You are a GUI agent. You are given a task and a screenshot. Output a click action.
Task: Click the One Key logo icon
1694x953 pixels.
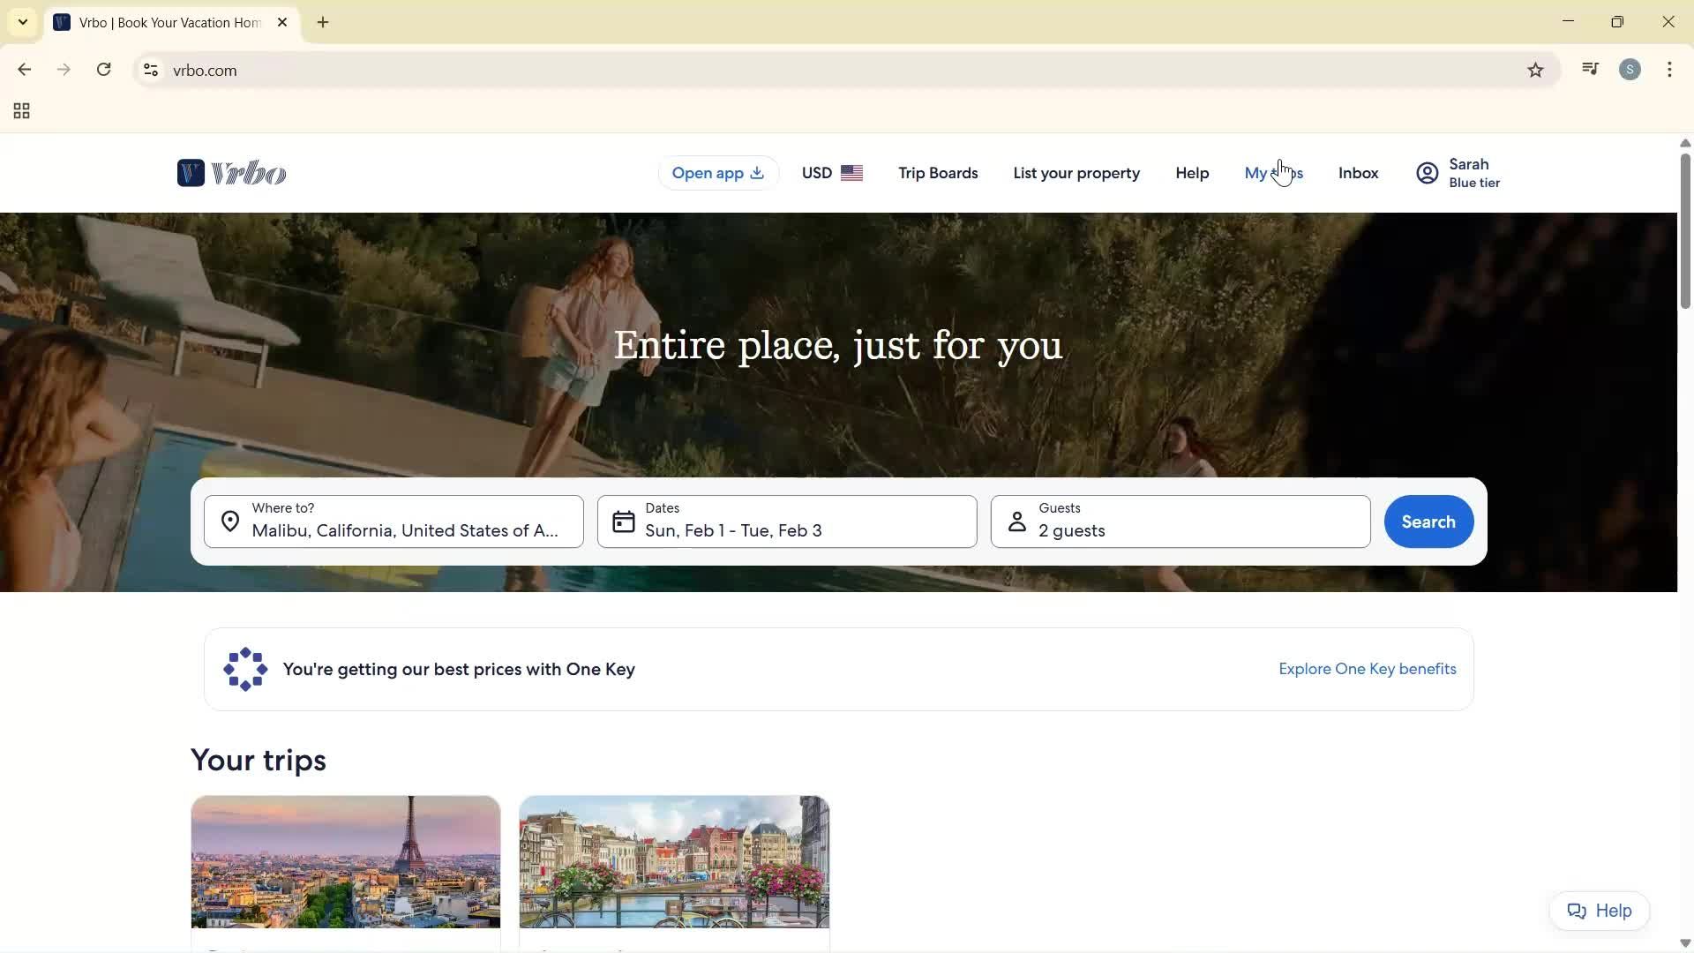244,669
